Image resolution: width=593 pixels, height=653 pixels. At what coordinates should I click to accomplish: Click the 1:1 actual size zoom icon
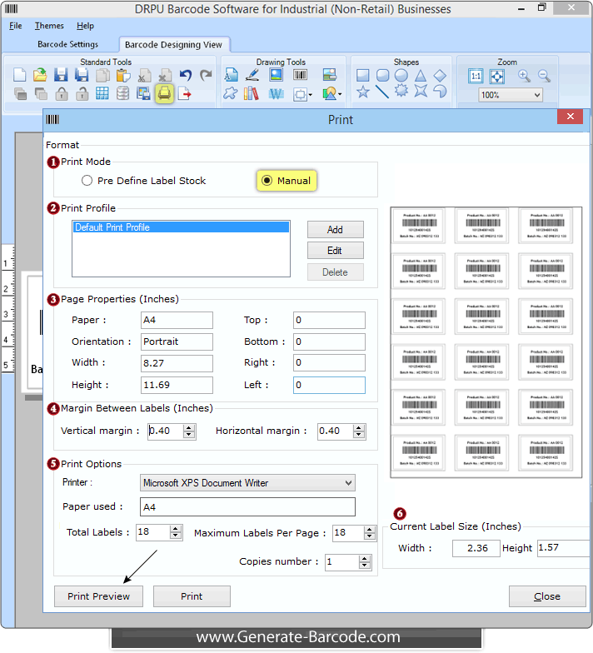click(x=476, y=77)
